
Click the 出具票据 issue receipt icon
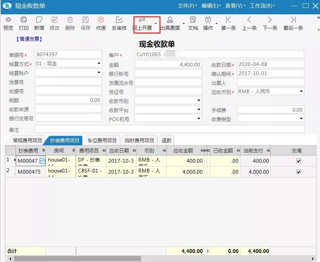point(170,20)
